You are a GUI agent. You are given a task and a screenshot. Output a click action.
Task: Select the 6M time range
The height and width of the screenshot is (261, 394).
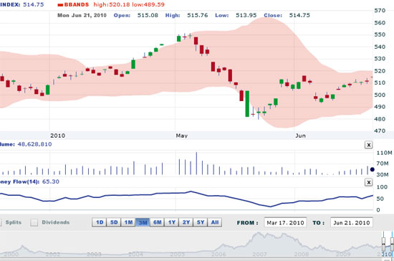point(158,222)
